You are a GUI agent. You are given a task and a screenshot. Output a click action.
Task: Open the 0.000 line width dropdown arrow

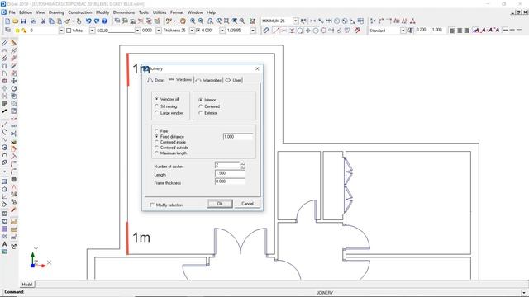159,31
